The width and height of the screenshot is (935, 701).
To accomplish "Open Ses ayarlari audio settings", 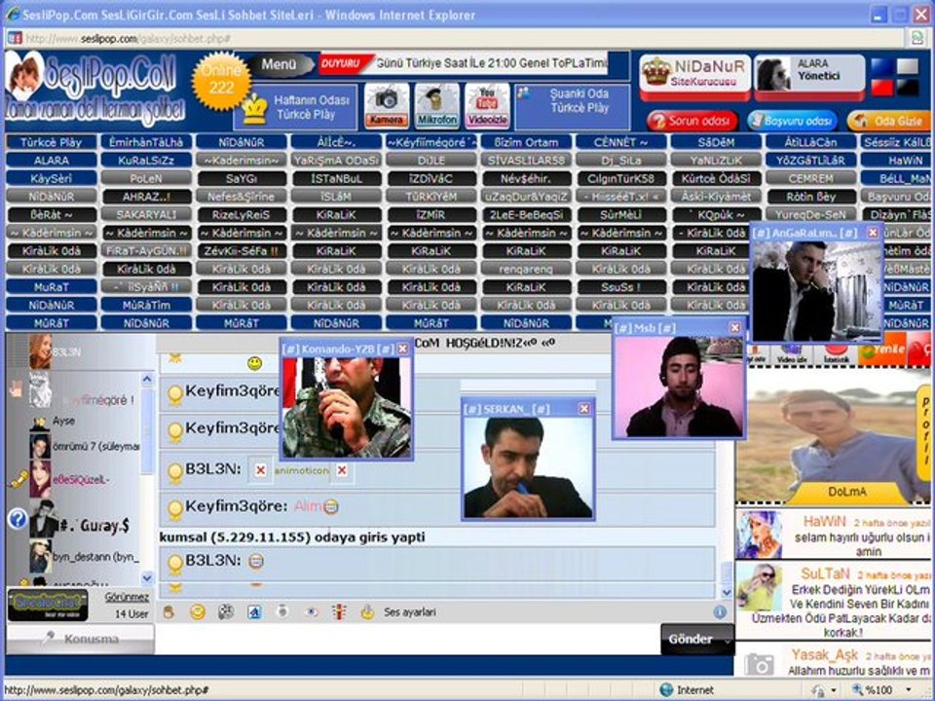I will (x=410, y=612).
